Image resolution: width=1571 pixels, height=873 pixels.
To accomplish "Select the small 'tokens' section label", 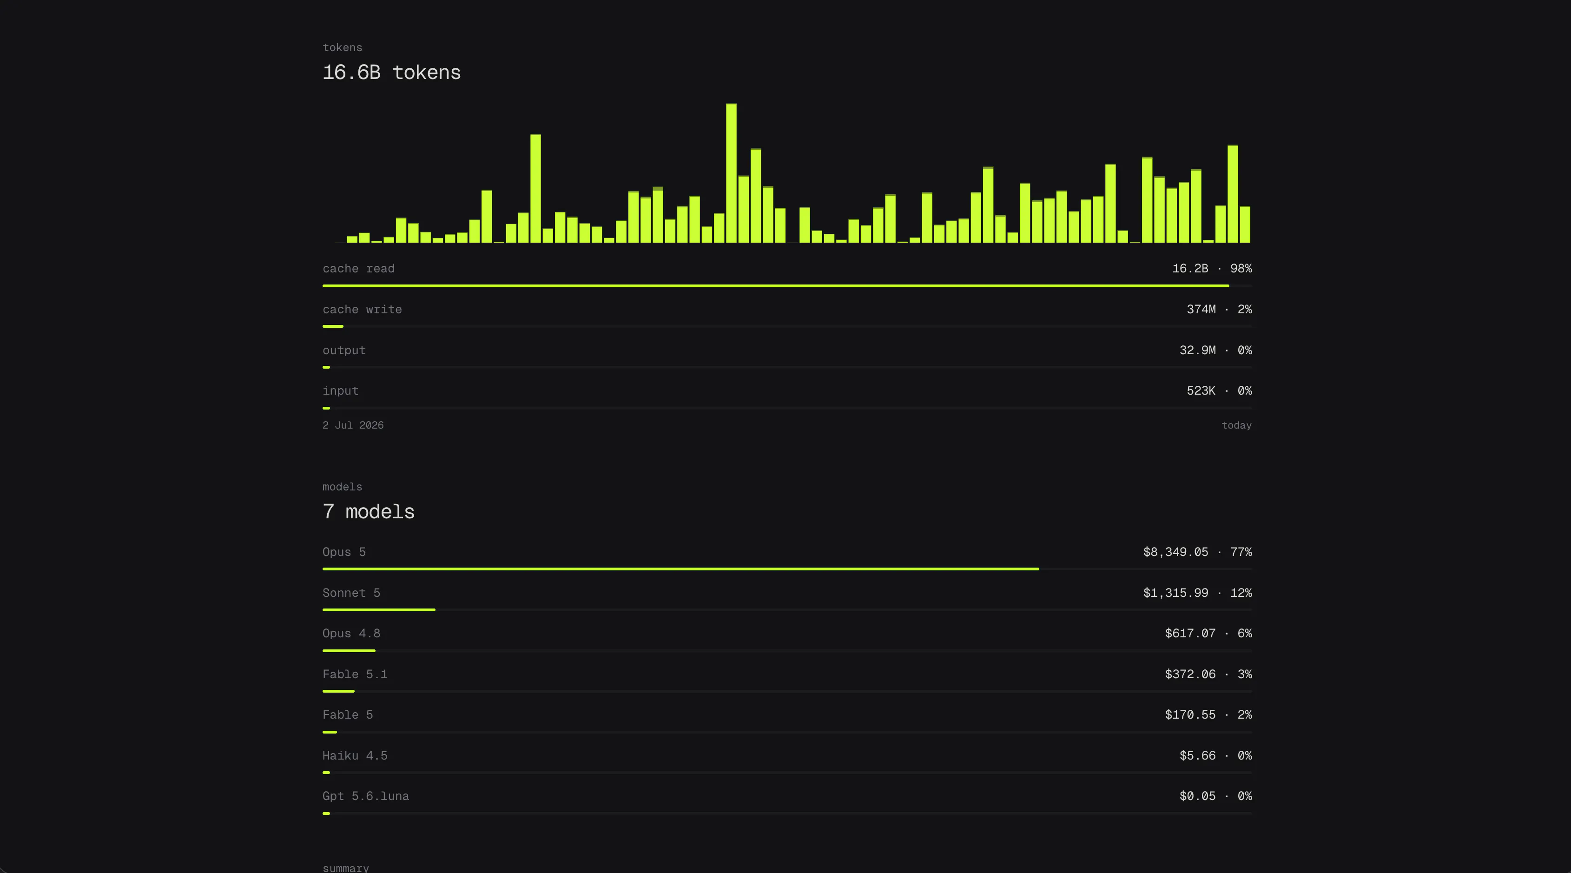I will pyautogui.click(x=342, y=47).
